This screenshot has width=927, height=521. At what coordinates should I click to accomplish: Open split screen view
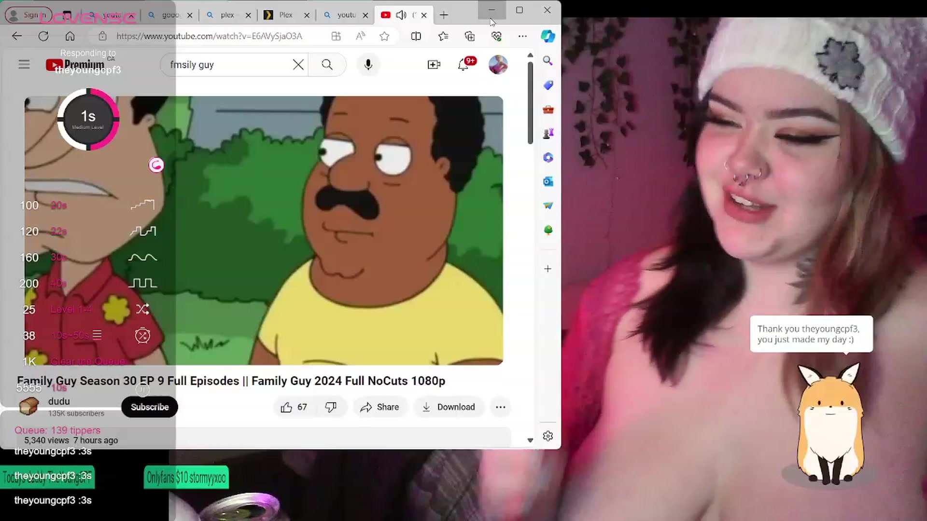coord(416,36)
